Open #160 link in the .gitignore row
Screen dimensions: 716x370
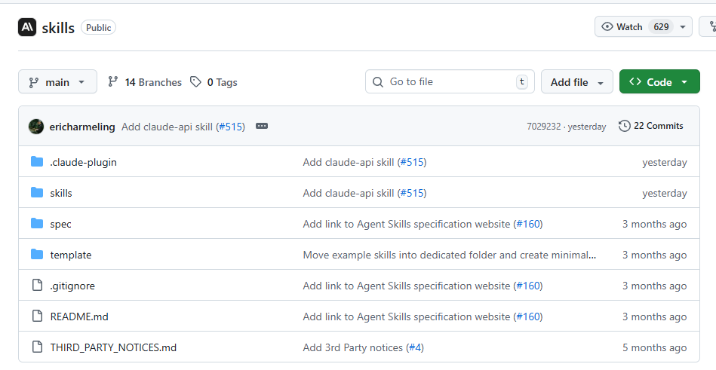[x=528, y=286]
